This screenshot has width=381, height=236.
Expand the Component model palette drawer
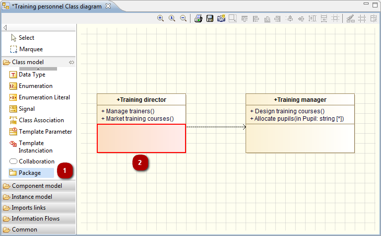[x=37, y=186]
